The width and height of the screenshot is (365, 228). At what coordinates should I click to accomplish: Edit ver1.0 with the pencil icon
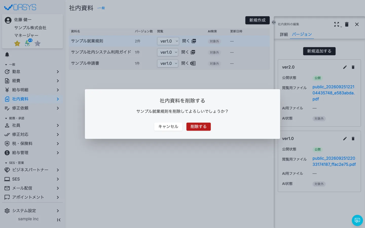(345, 139)
